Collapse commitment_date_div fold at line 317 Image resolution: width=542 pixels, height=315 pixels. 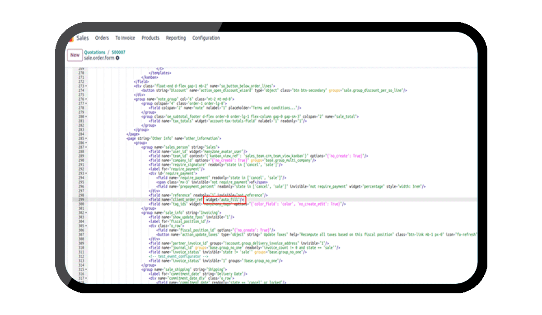tap(86, 278)
